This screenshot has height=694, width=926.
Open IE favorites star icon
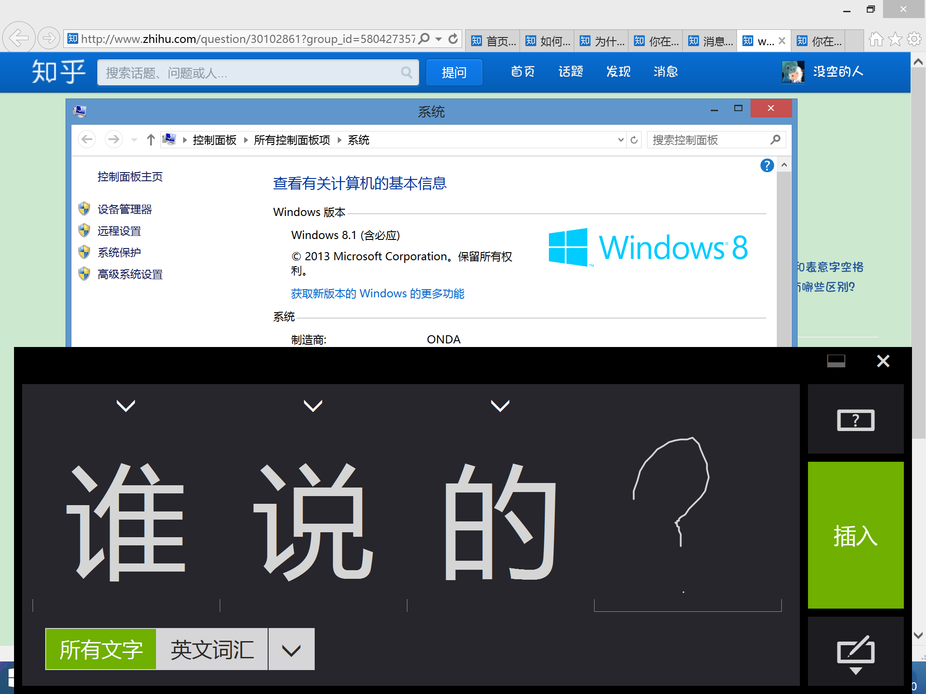click(x=895, y=40)
